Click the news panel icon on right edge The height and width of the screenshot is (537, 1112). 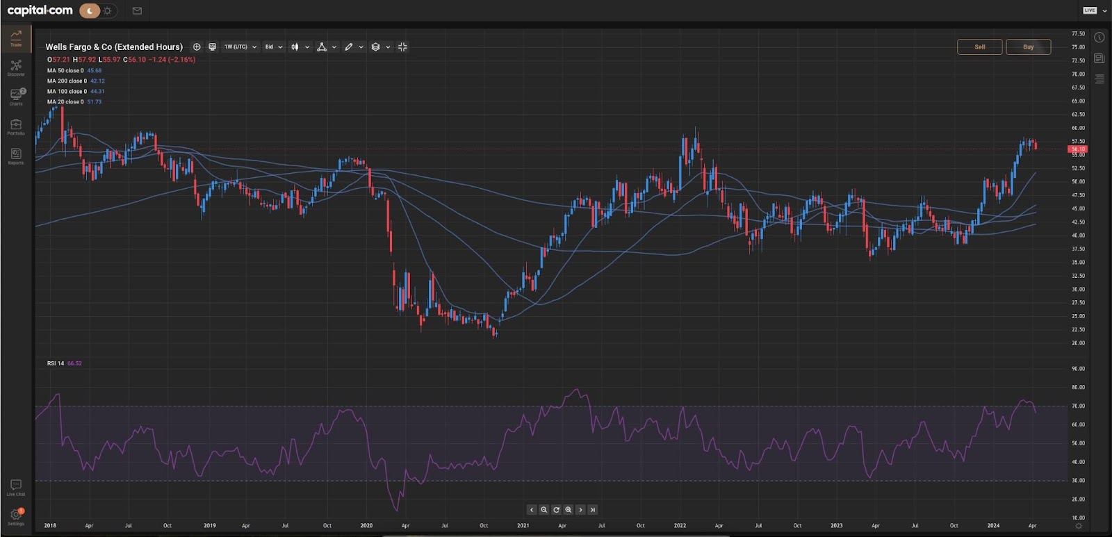tap(1099, 58)
